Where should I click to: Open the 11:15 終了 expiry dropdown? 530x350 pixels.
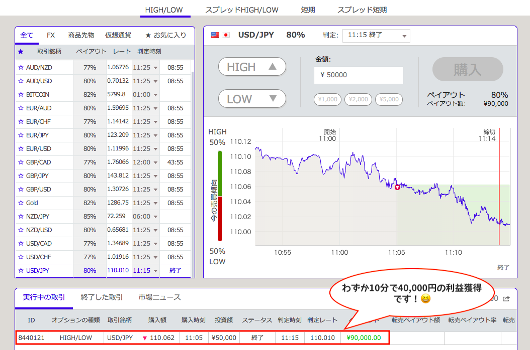(376, 36)
